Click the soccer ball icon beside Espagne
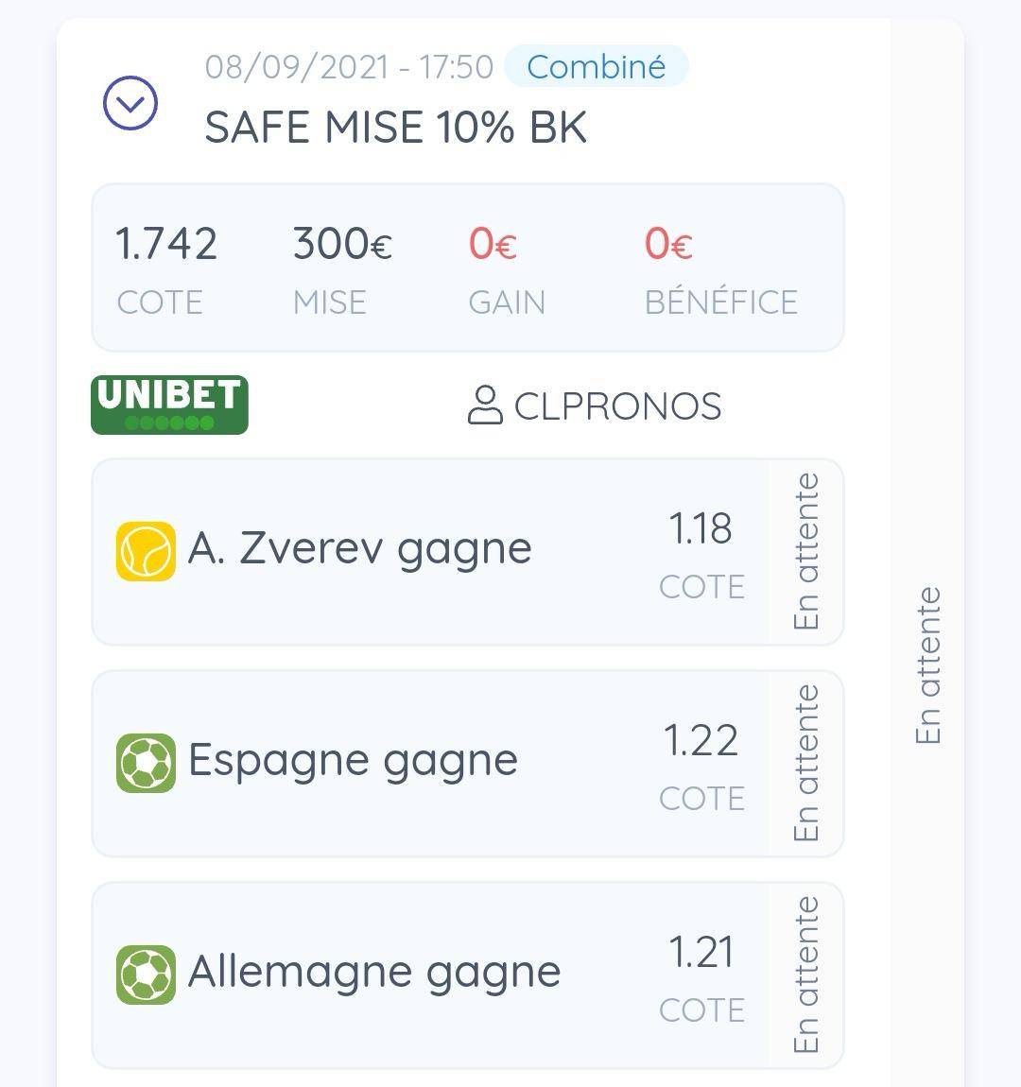The height and width of the screenshot is (1087, 1021). pos(146,763)
